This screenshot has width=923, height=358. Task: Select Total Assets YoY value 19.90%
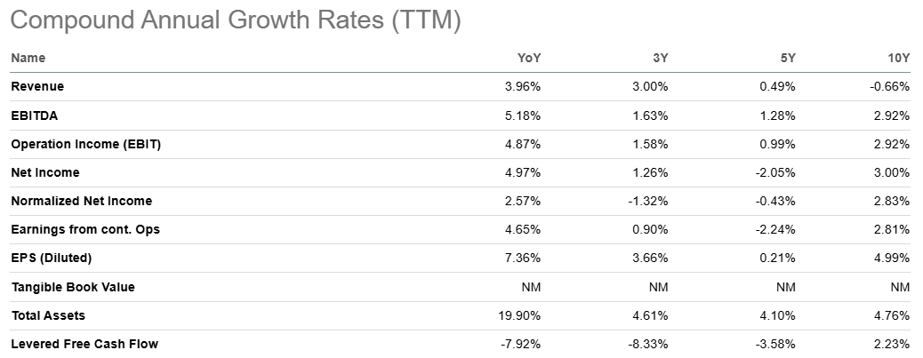(518, 315)
